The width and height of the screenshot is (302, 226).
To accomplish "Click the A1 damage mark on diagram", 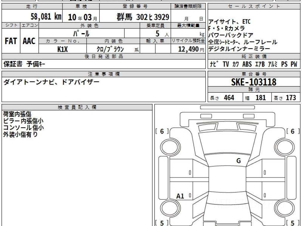I will (180, 196).
